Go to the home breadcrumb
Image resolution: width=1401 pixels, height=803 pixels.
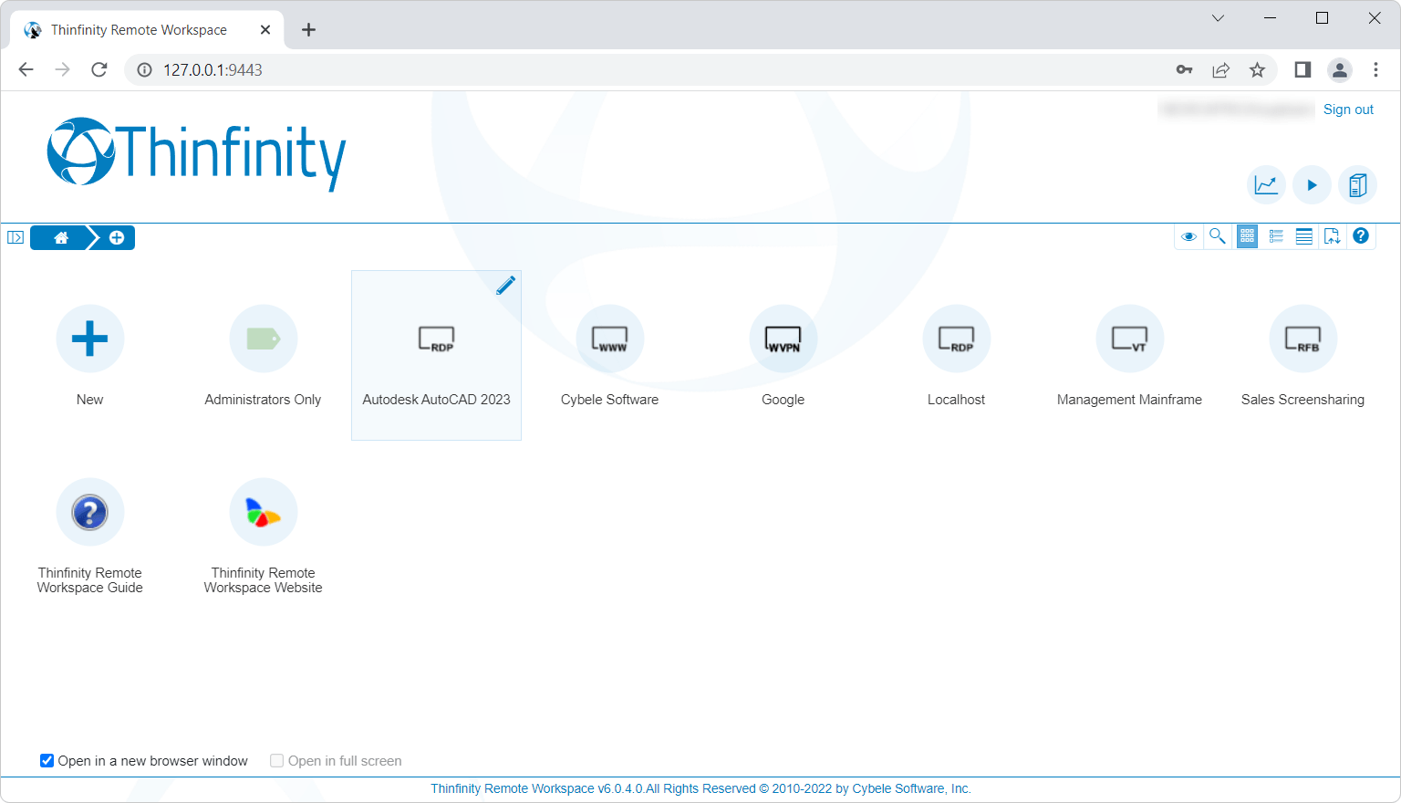(61, 237)
